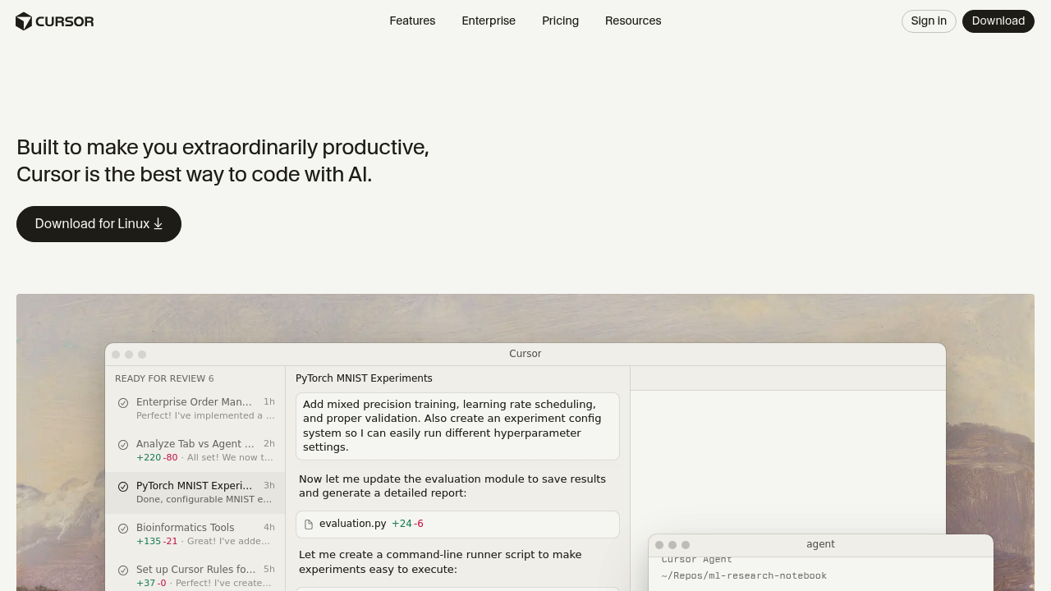This screenshot has height=591, width=1051.
Task: Click the checkmark icon beside PyTorch MNIST Experi...
Action: [x=123, y=486]
